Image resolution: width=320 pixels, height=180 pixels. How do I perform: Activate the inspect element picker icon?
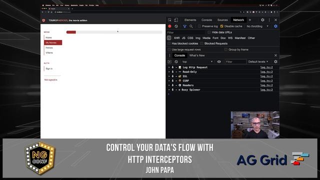tap(169, 20)
